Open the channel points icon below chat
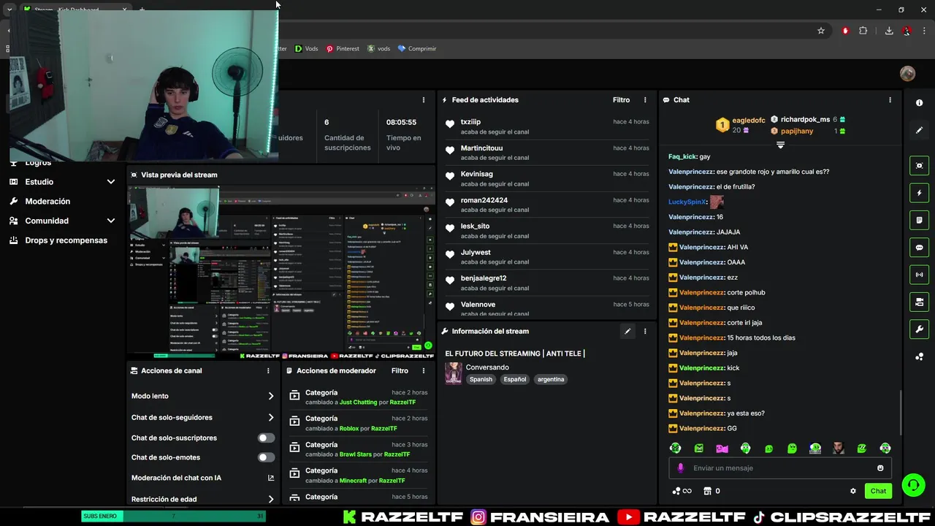Screen dimensions: 935x526 click(681, 491)
